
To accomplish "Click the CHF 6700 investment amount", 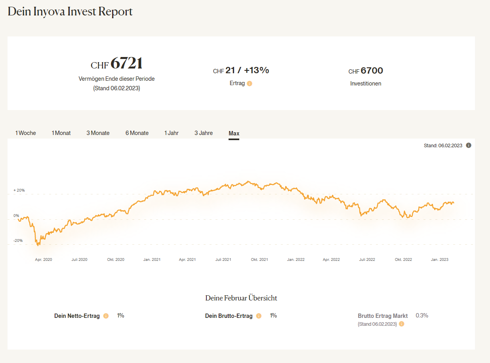I will (x=366, y=71).
